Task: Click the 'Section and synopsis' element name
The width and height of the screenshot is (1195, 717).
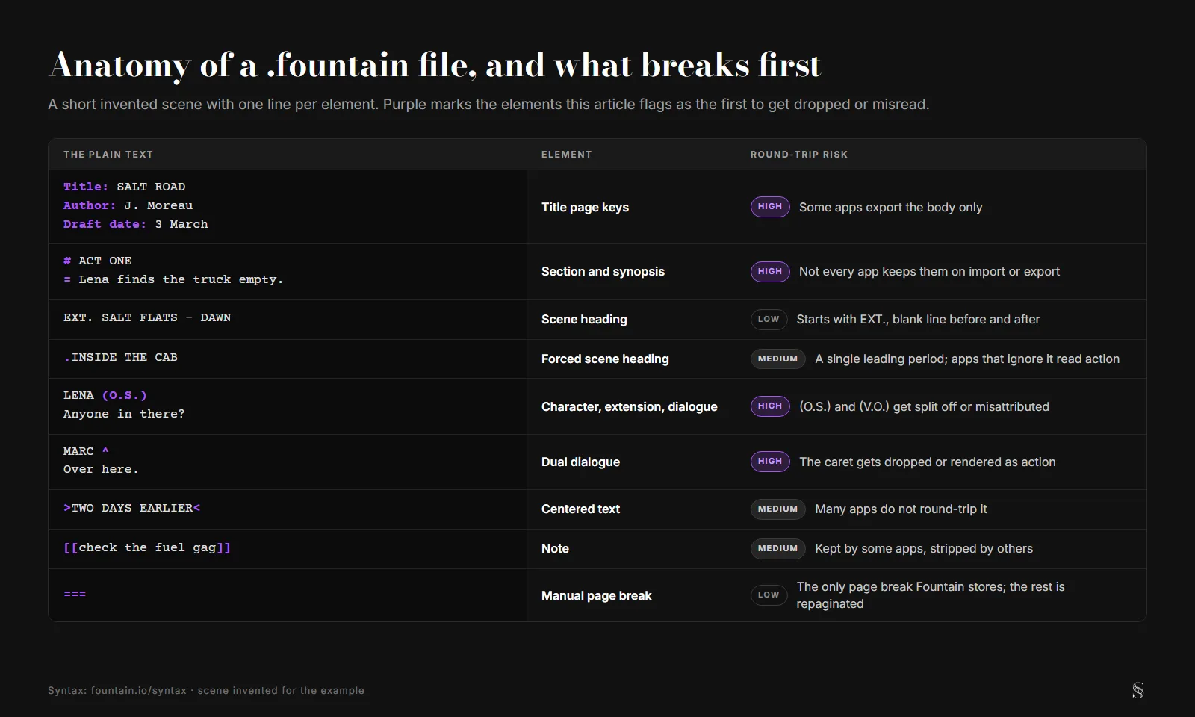Action: click(603, 271)
